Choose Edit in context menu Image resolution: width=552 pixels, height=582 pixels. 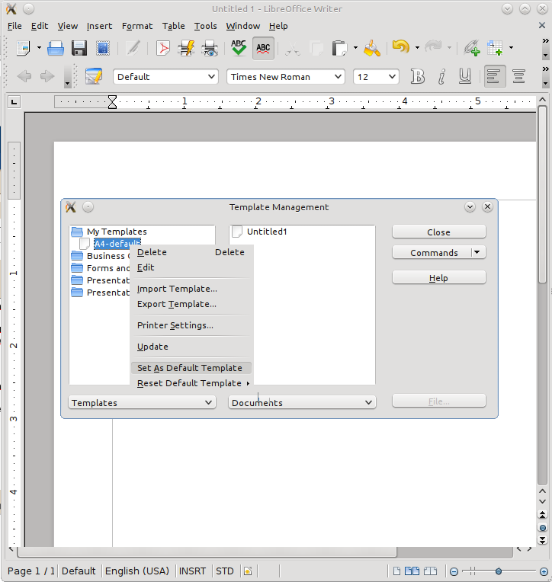[191, 267]
